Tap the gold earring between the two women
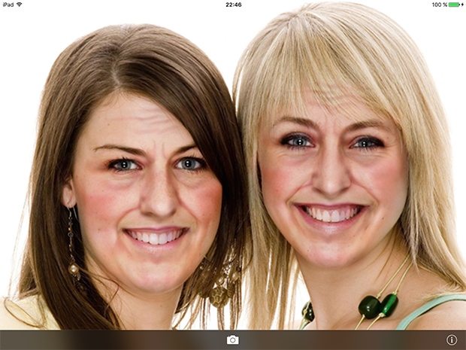 (219, 290)
